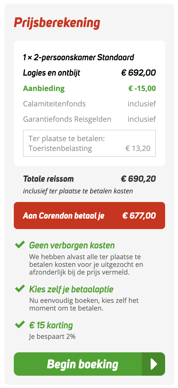Select the red Aan Corendon betaal je banner
This screenshot has height=388, width=178.
click(89, 216)
